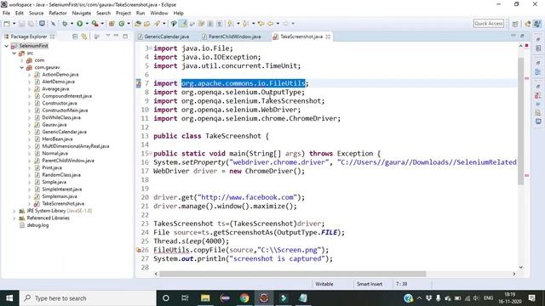Click the red error overview indicator

(527, 46)
